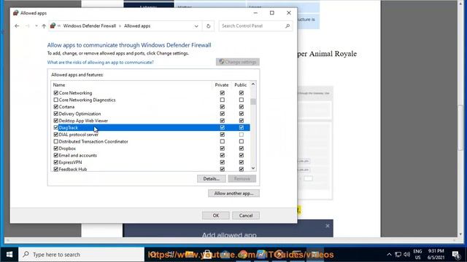
Task: Select the Distributed Transaction Coordinator row
Action: (150, 141)
